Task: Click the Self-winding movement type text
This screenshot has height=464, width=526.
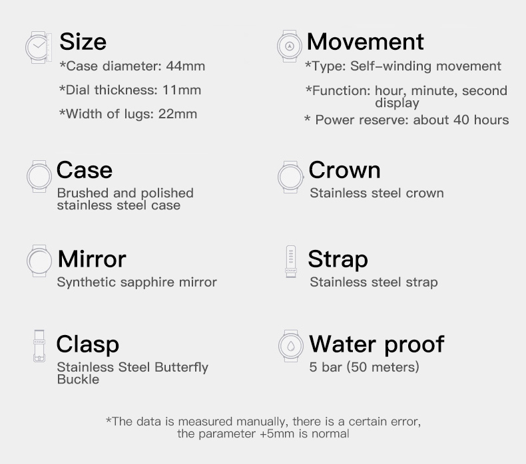Action: [x=403, y=66]
